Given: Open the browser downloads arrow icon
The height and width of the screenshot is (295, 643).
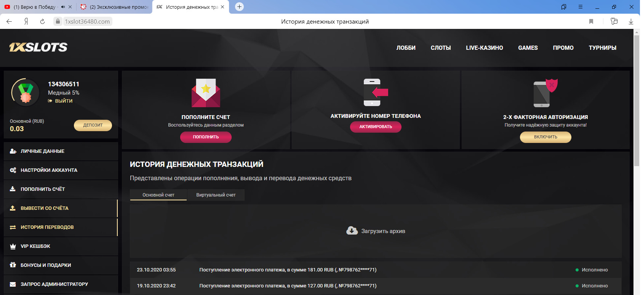Looking at the screenshot, I should (631, 21).
